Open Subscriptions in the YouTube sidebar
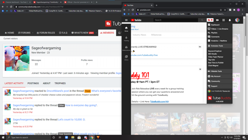The width and height of the screenshot is (248, 140). [x=126, y=48]
